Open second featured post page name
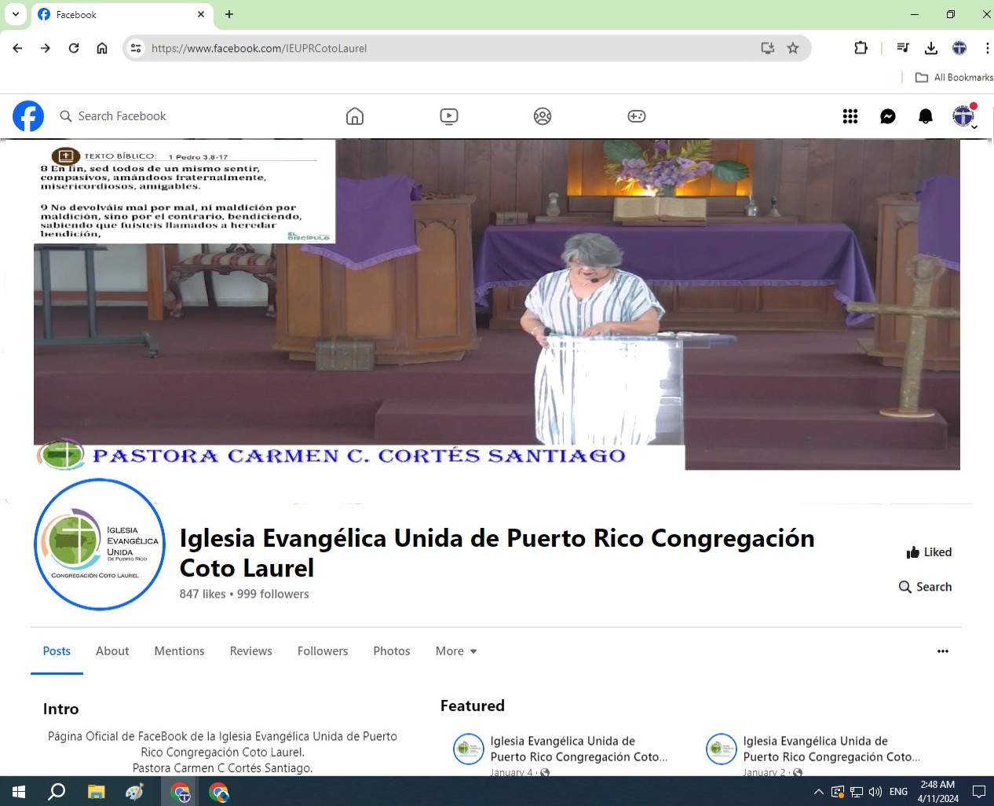The image size is (994, 806). [831, 749]
